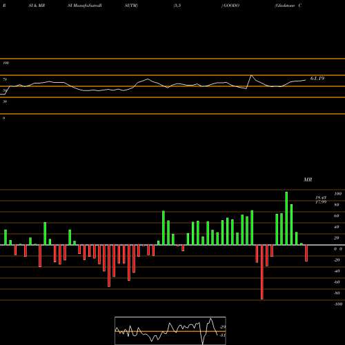Click the 60 label on the MR axis
The image size is (345, 345).
click(337, 216)
